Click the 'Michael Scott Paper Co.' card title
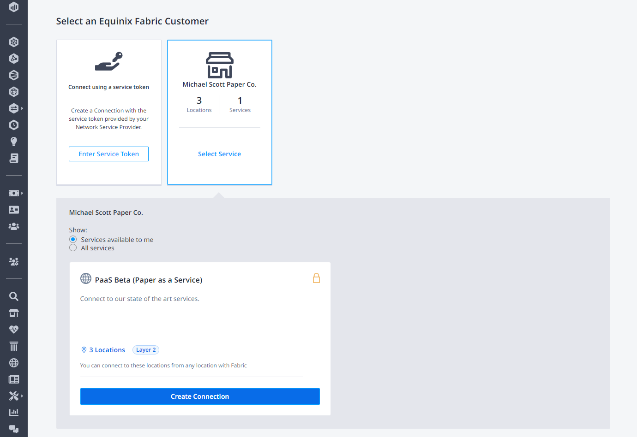Image resolution: width=637 pixels, height=437 pixels. click(220, 84)
